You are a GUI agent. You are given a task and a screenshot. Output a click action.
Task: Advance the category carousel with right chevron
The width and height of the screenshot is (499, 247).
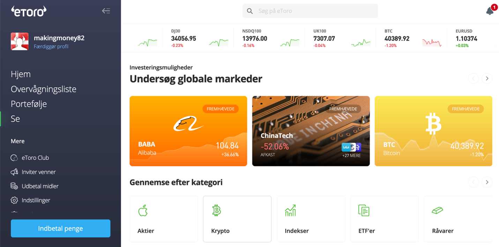(x=487, y=182)
